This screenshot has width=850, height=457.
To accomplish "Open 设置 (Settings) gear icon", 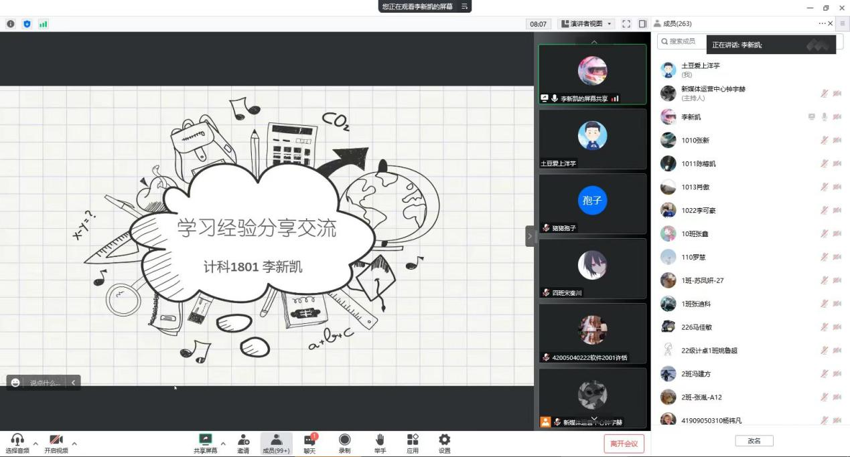I will click(x=444, y=440).
